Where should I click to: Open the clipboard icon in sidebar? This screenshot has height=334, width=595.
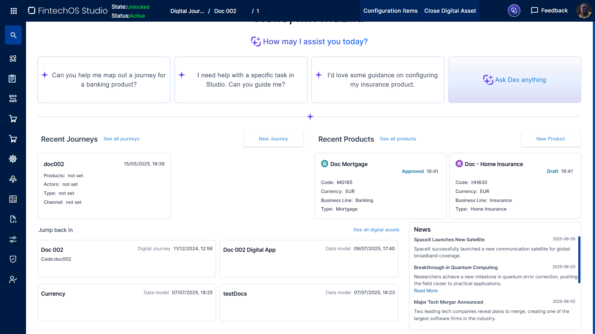click(13, 79)
